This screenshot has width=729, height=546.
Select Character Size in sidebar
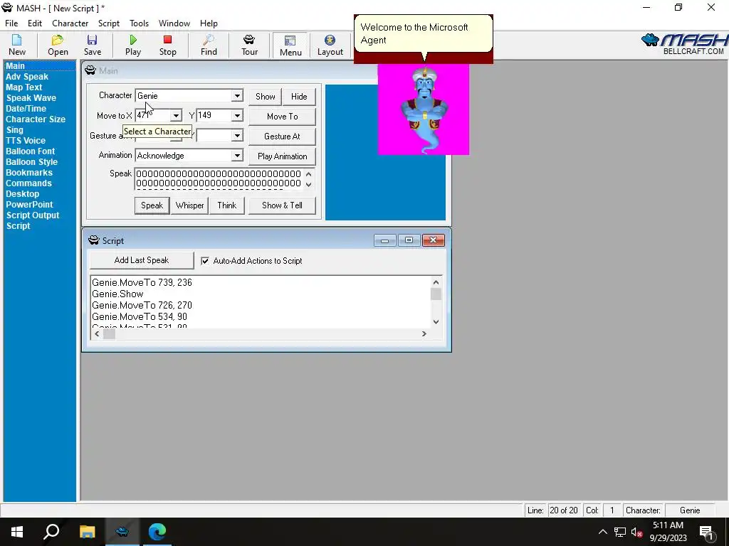click(36, 119)
